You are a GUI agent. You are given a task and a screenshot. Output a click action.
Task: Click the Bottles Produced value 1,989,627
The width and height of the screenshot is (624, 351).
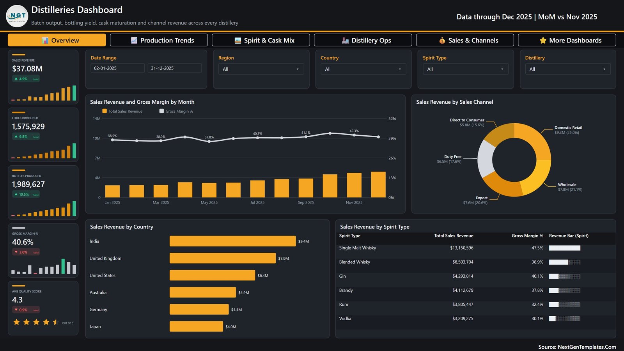point(28,184)
